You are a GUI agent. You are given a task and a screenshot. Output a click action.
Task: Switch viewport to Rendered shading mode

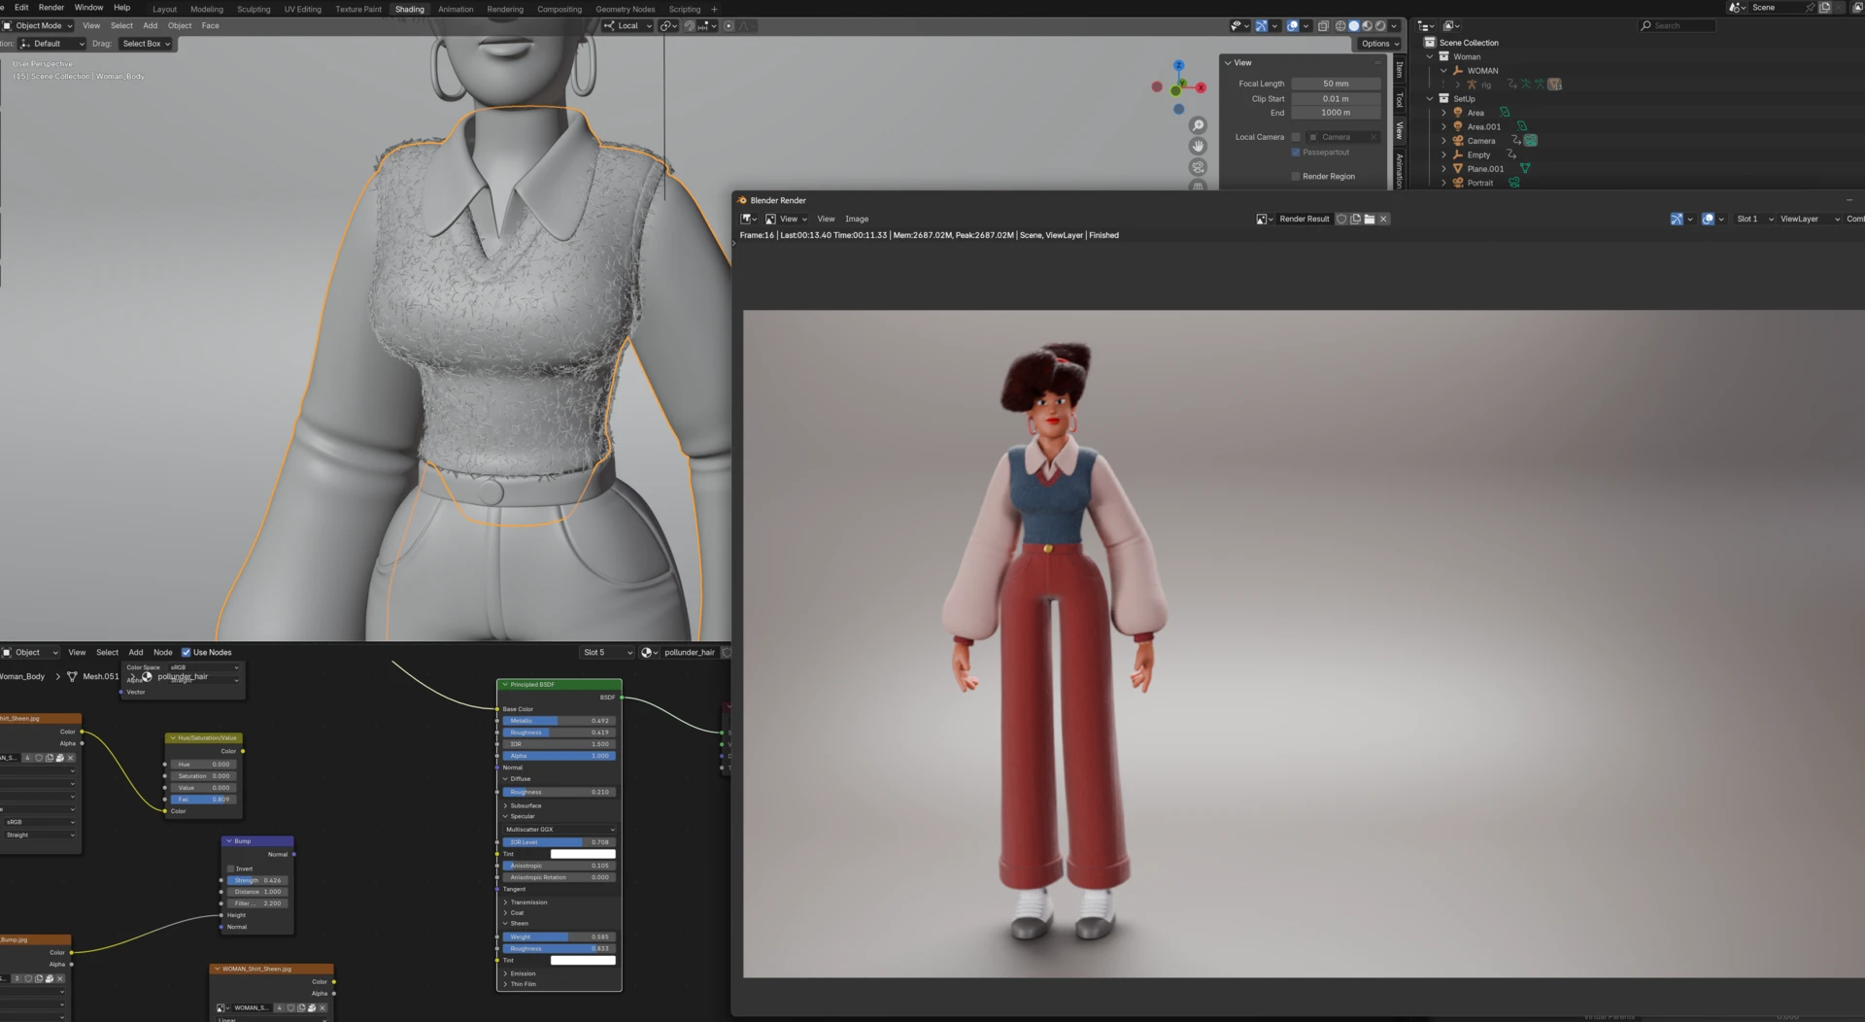[1380, 26]
